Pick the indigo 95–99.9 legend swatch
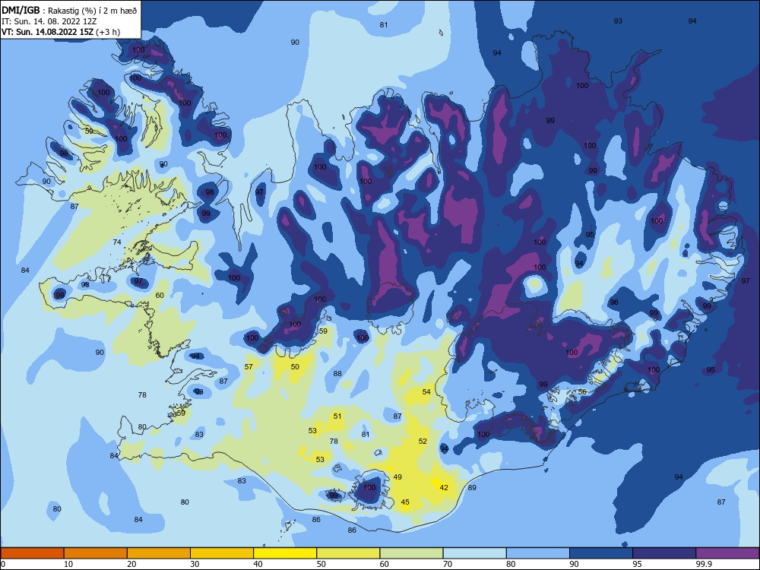 click(664, 553)
